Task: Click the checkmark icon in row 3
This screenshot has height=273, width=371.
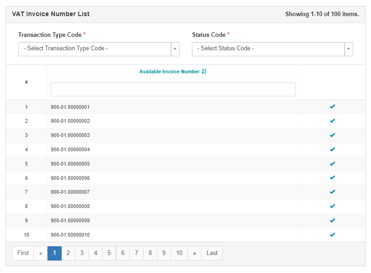Action: tap(332, 135)
